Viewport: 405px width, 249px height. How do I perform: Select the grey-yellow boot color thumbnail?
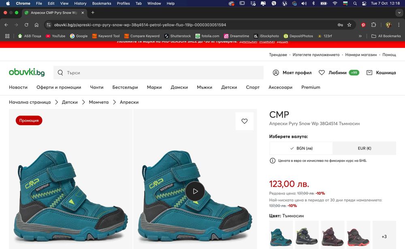(307, 235)
